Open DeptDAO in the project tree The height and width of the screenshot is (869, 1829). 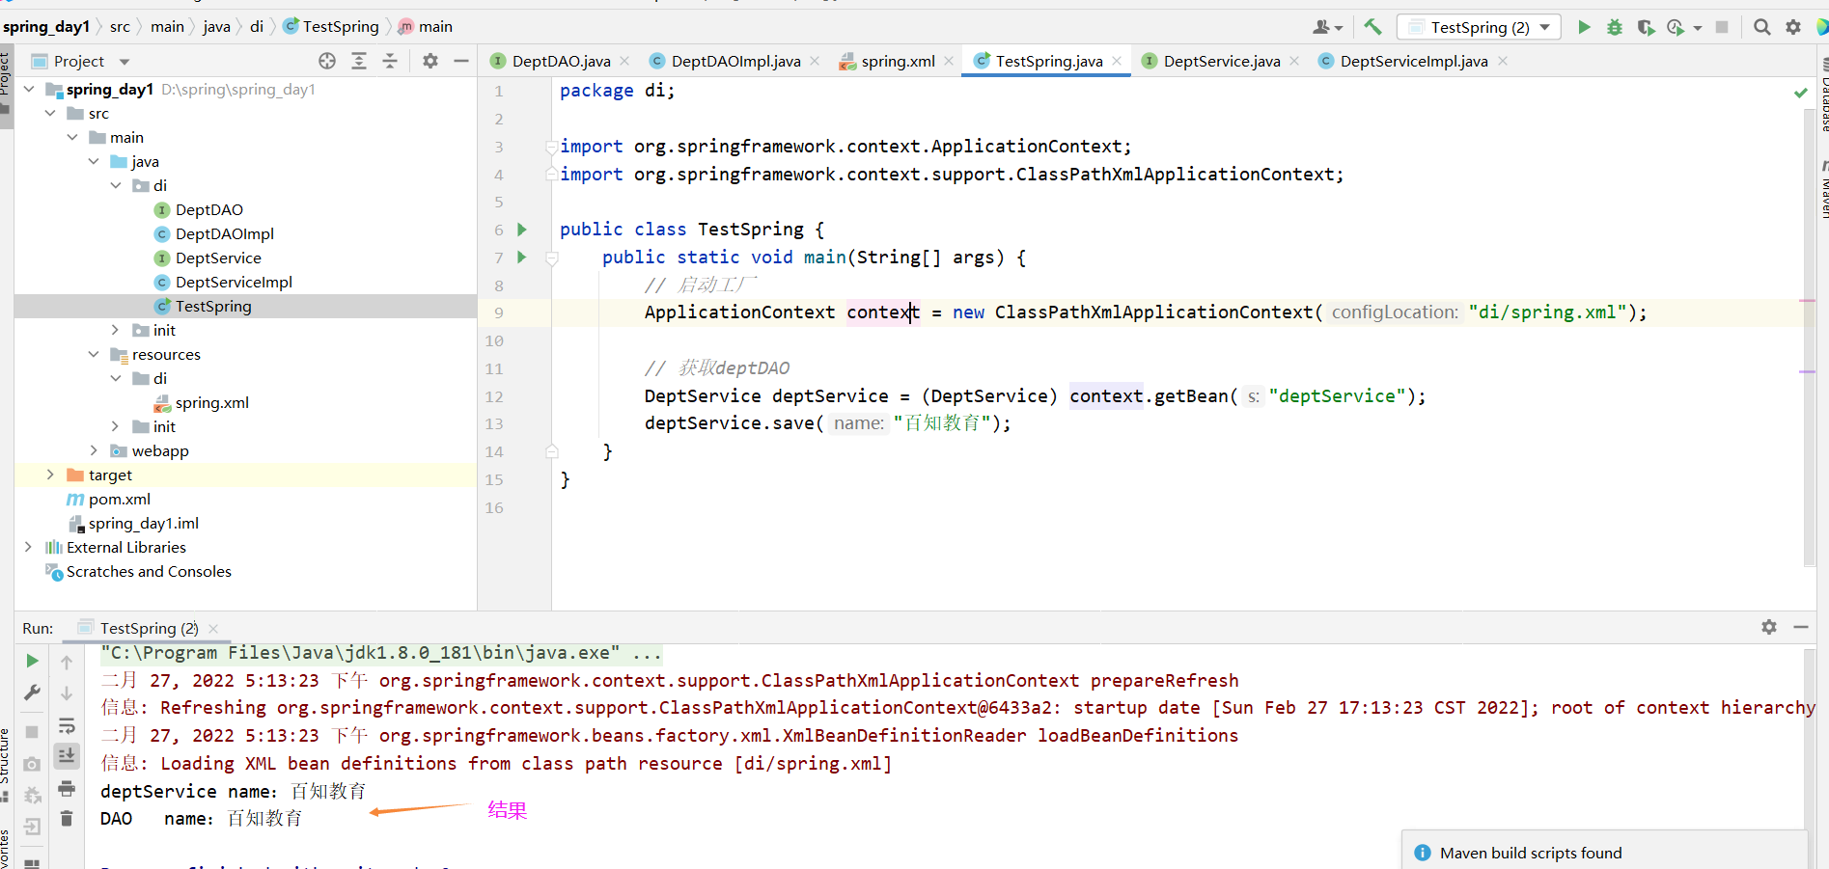click(x=209, y=209)
